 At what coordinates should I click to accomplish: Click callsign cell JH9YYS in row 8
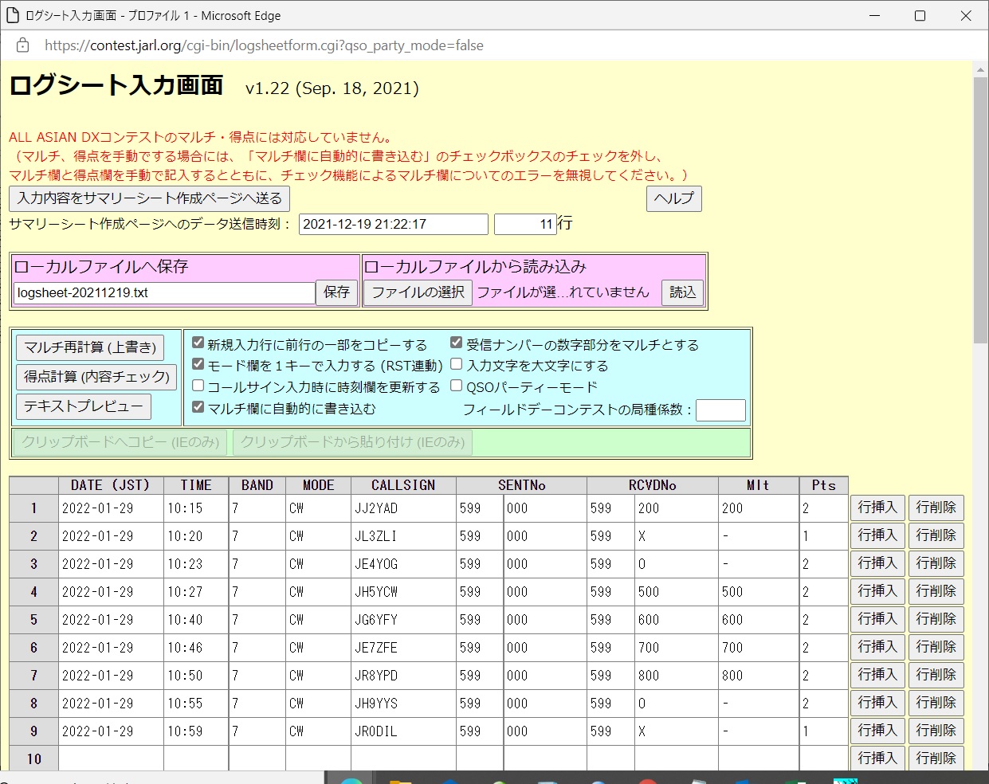(x=403, y=704)
